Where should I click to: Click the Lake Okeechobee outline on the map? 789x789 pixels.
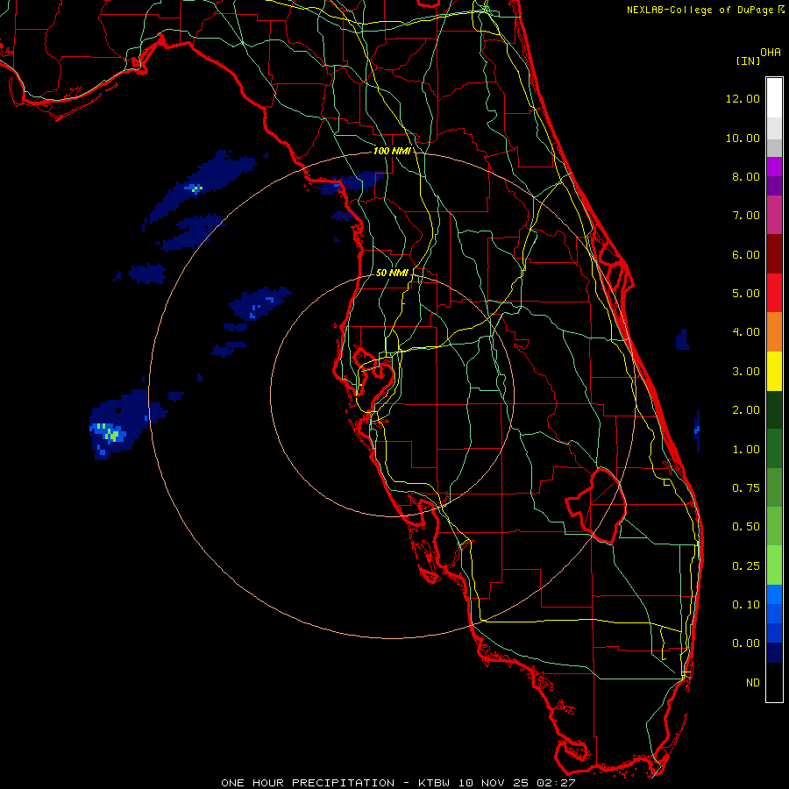(596, 505)
